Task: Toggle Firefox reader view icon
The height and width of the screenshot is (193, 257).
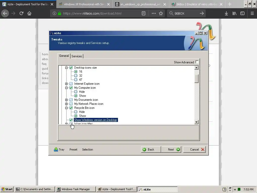Action: (143, 14)
